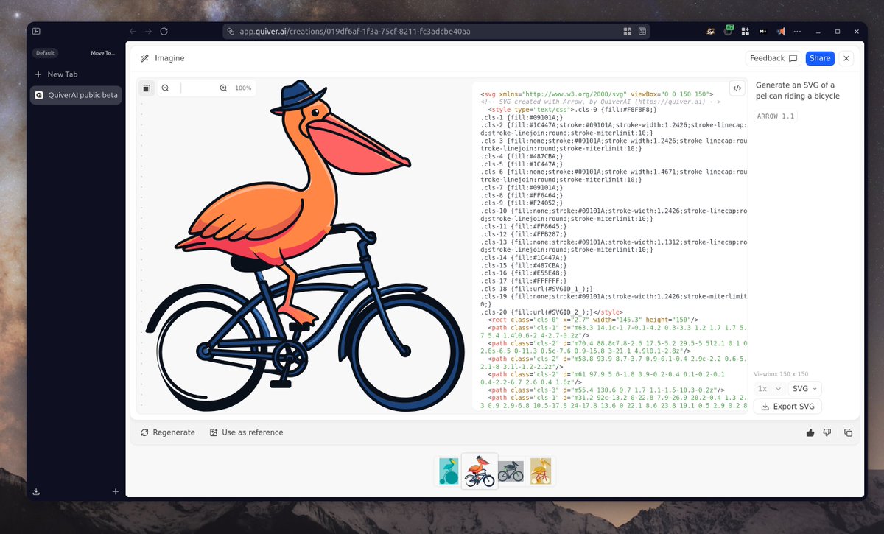Select the yellow pelican thumbnail

point(541,471)
